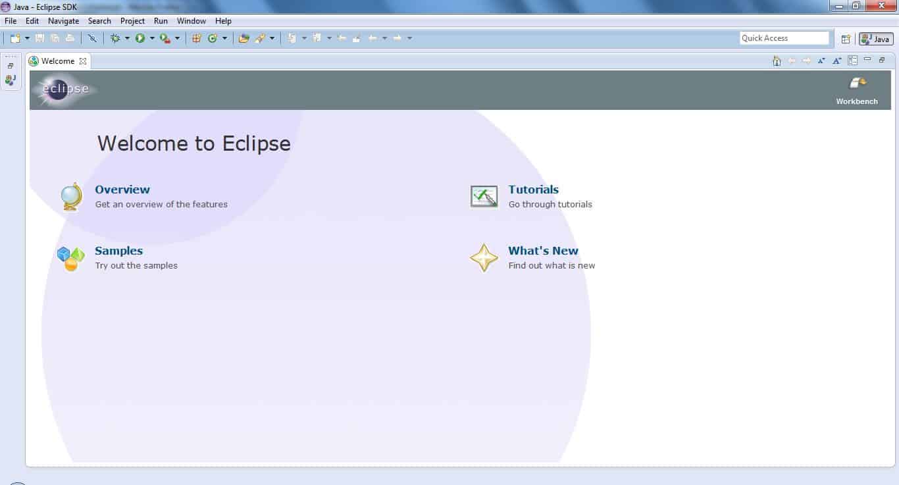Go to the Workbench
This screenshot has height=485, width=899.
coord(857,91)
